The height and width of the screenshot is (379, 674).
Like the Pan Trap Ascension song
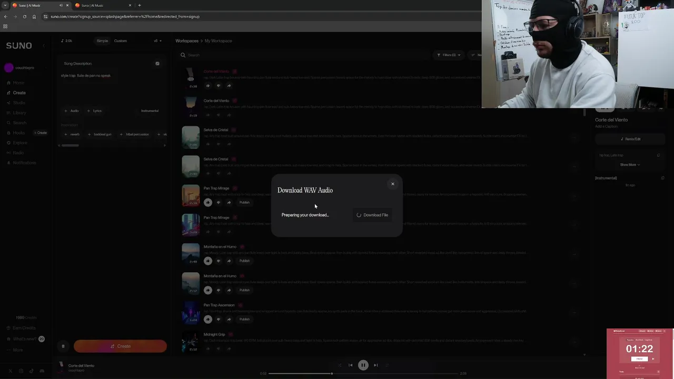[208, 319]
